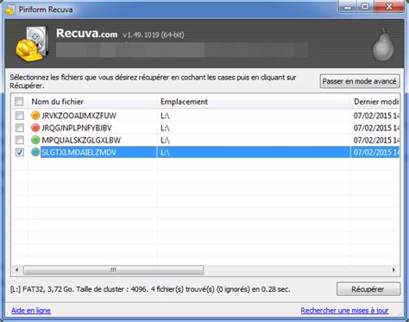409x322 pixels.
Task: Select the file name JRQGJNPLPNFYBJBV
Action: (x=77, y=128)
